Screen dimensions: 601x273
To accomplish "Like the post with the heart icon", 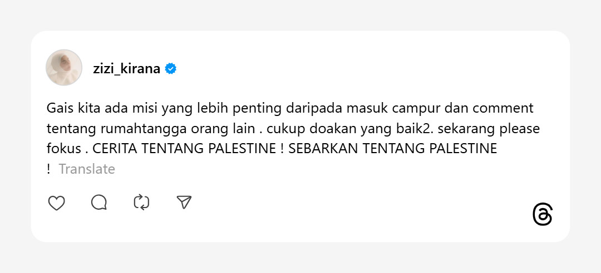I will (x=56, y=203).
